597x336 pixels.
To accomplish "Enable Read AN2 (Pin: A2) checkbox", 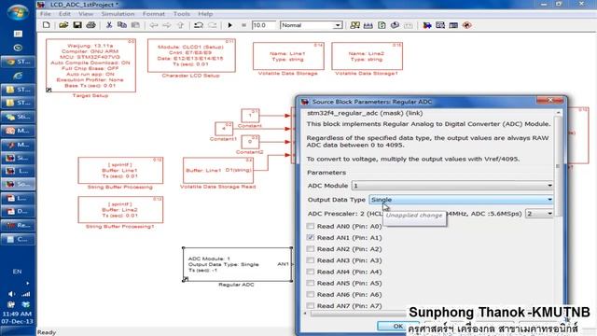I will (311, 249).
